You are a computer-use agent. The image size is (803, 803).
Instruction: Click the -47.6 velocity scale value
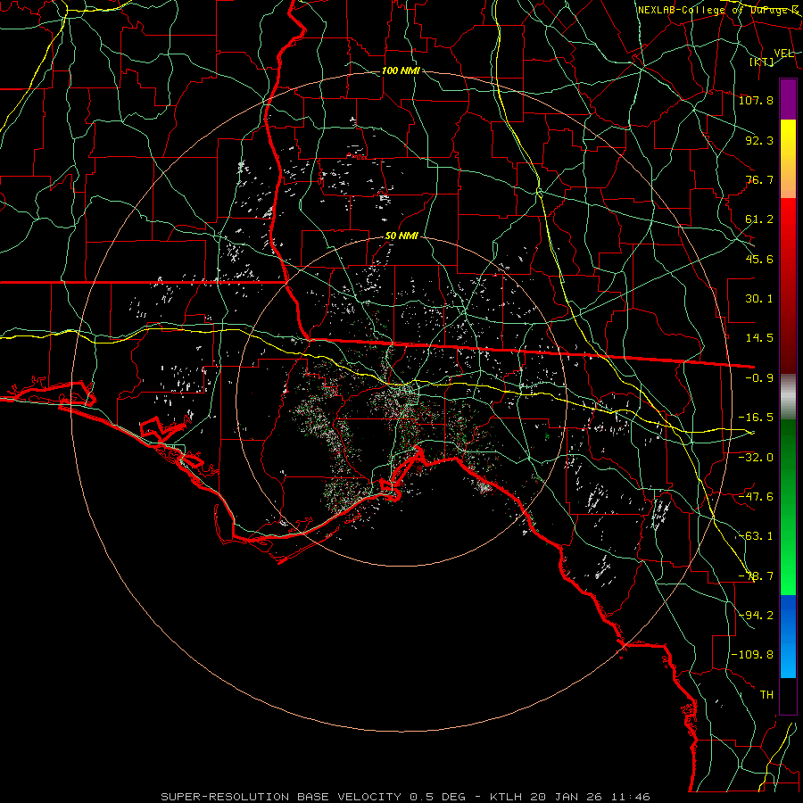pos(756,497)
